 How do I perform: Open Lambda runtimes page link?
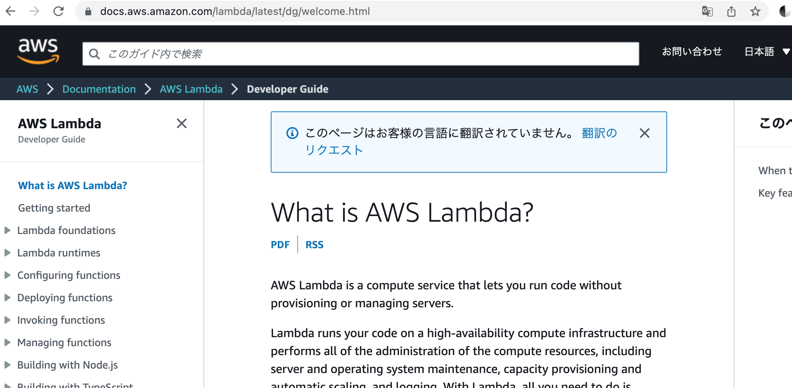[59, 253]
